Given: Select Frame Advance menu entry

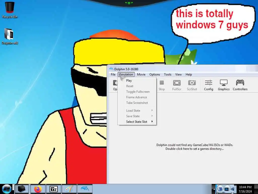Looking at the screenshot, I should pyautogui.click(x=137, y=97).
